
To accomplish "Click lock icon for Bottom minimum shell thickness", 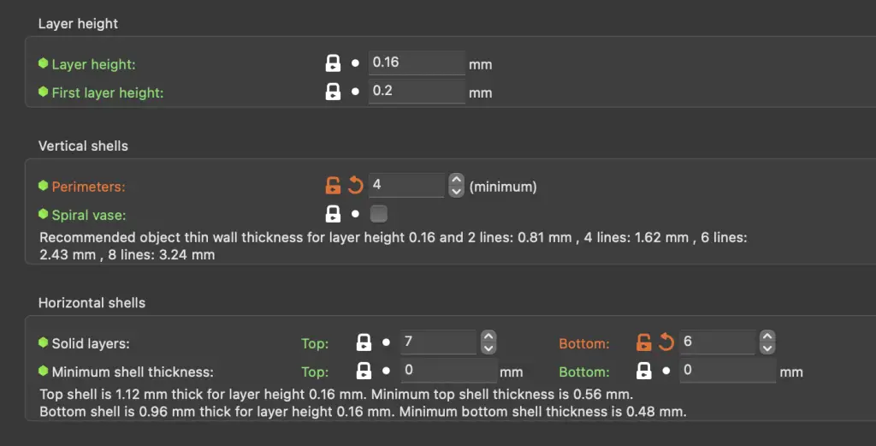I will pyautogui.click(x=644, y=371).
